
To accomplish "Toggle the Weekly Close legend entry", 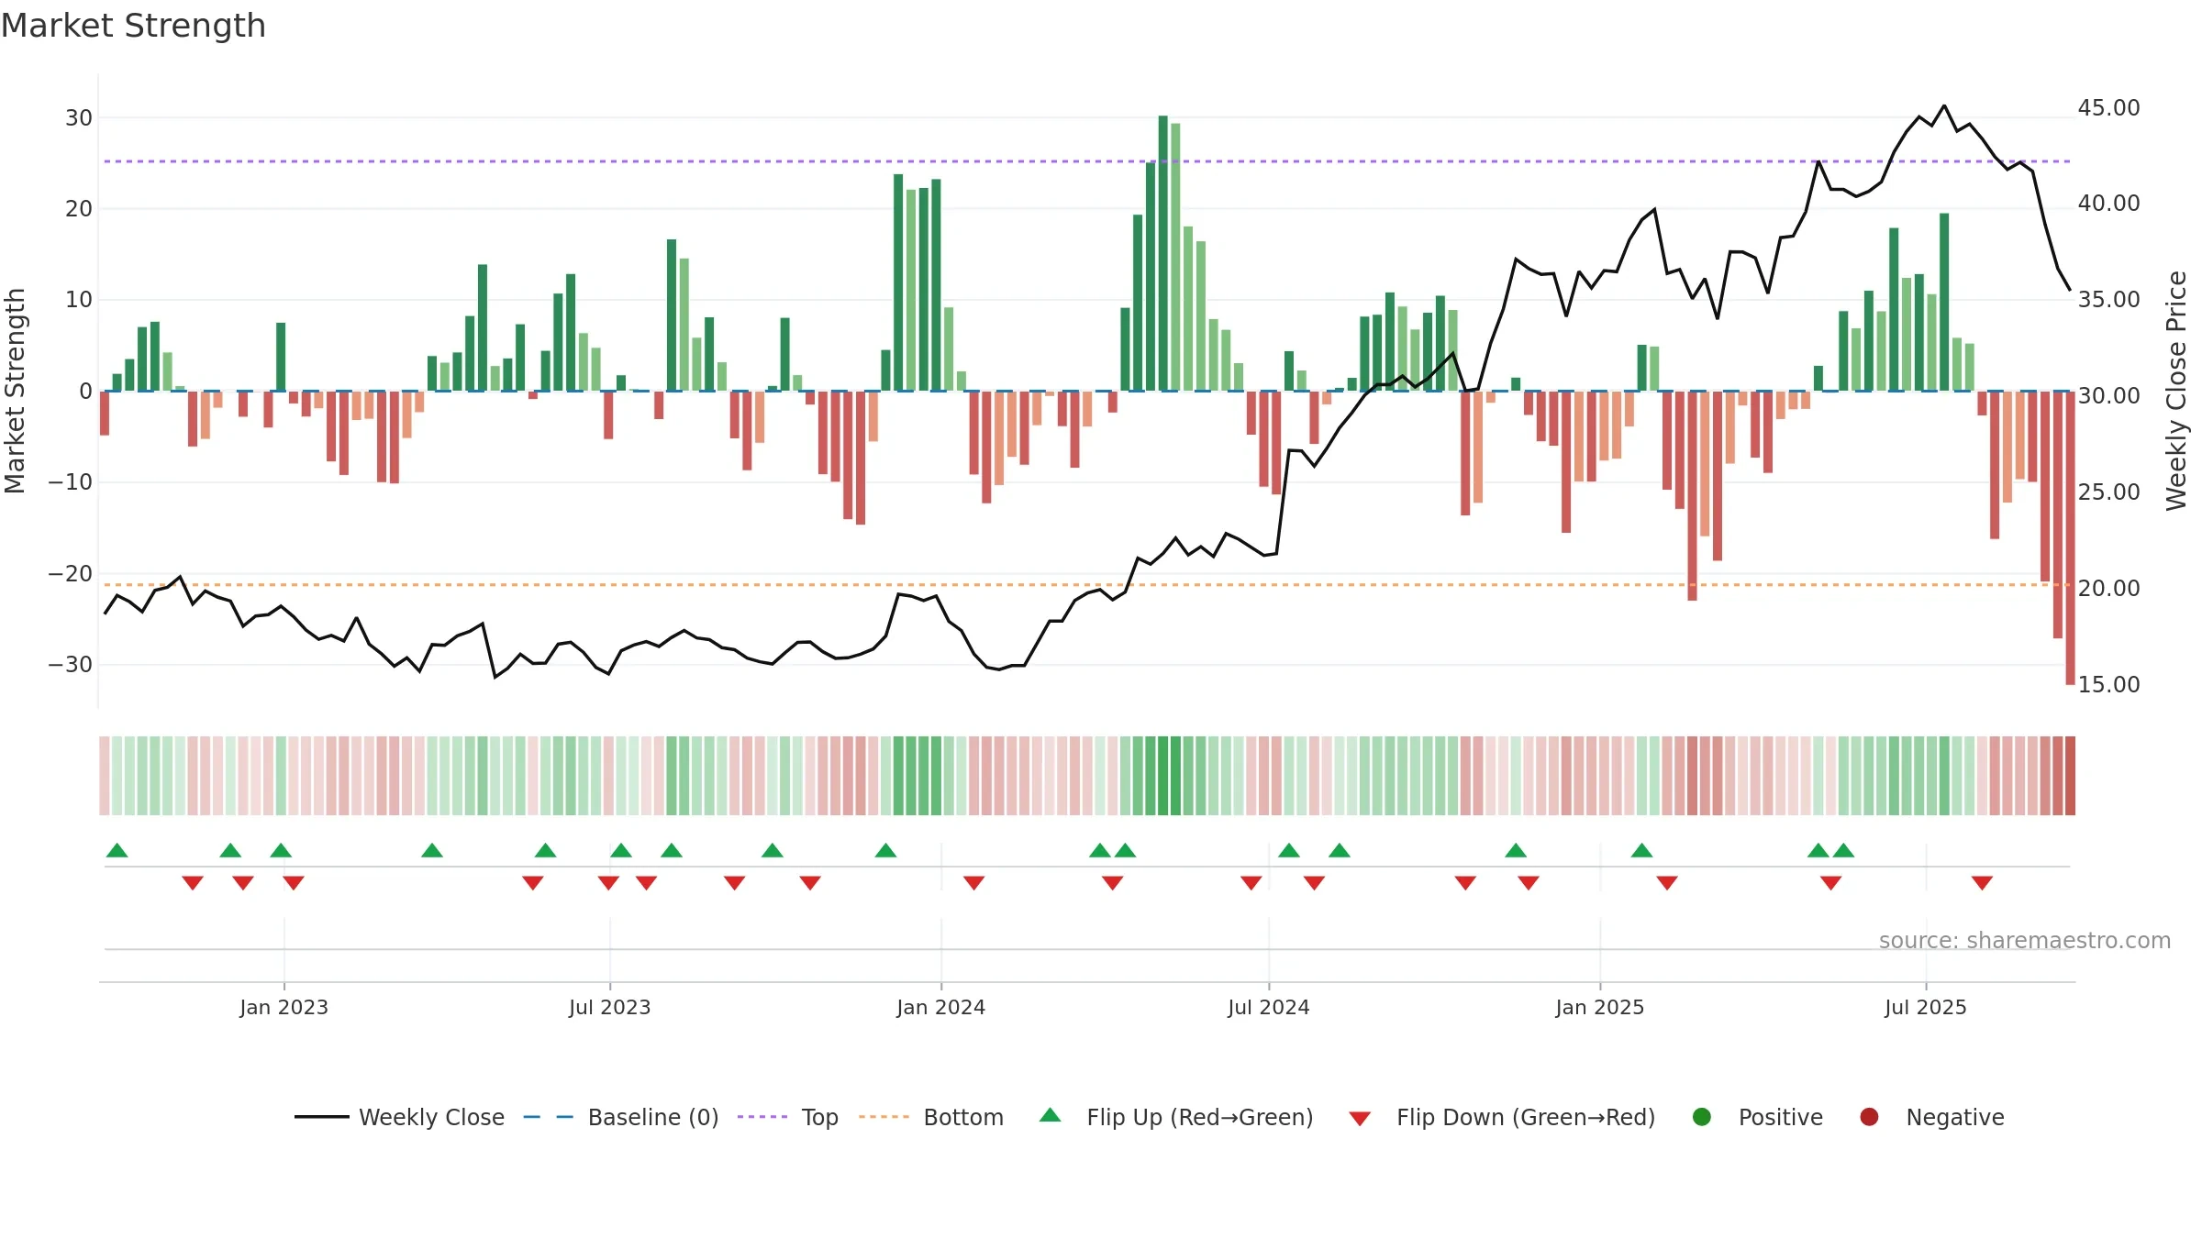I will 399,1117.
